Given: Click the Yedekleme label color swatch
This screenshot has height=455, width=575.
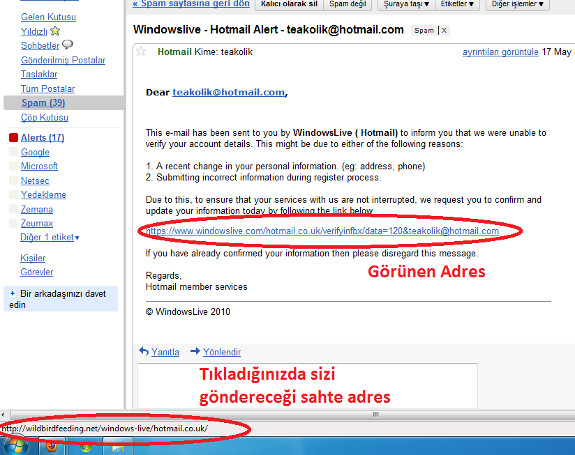Looking at the screenshot, I should pyautogui.click(x=13, y=194).
